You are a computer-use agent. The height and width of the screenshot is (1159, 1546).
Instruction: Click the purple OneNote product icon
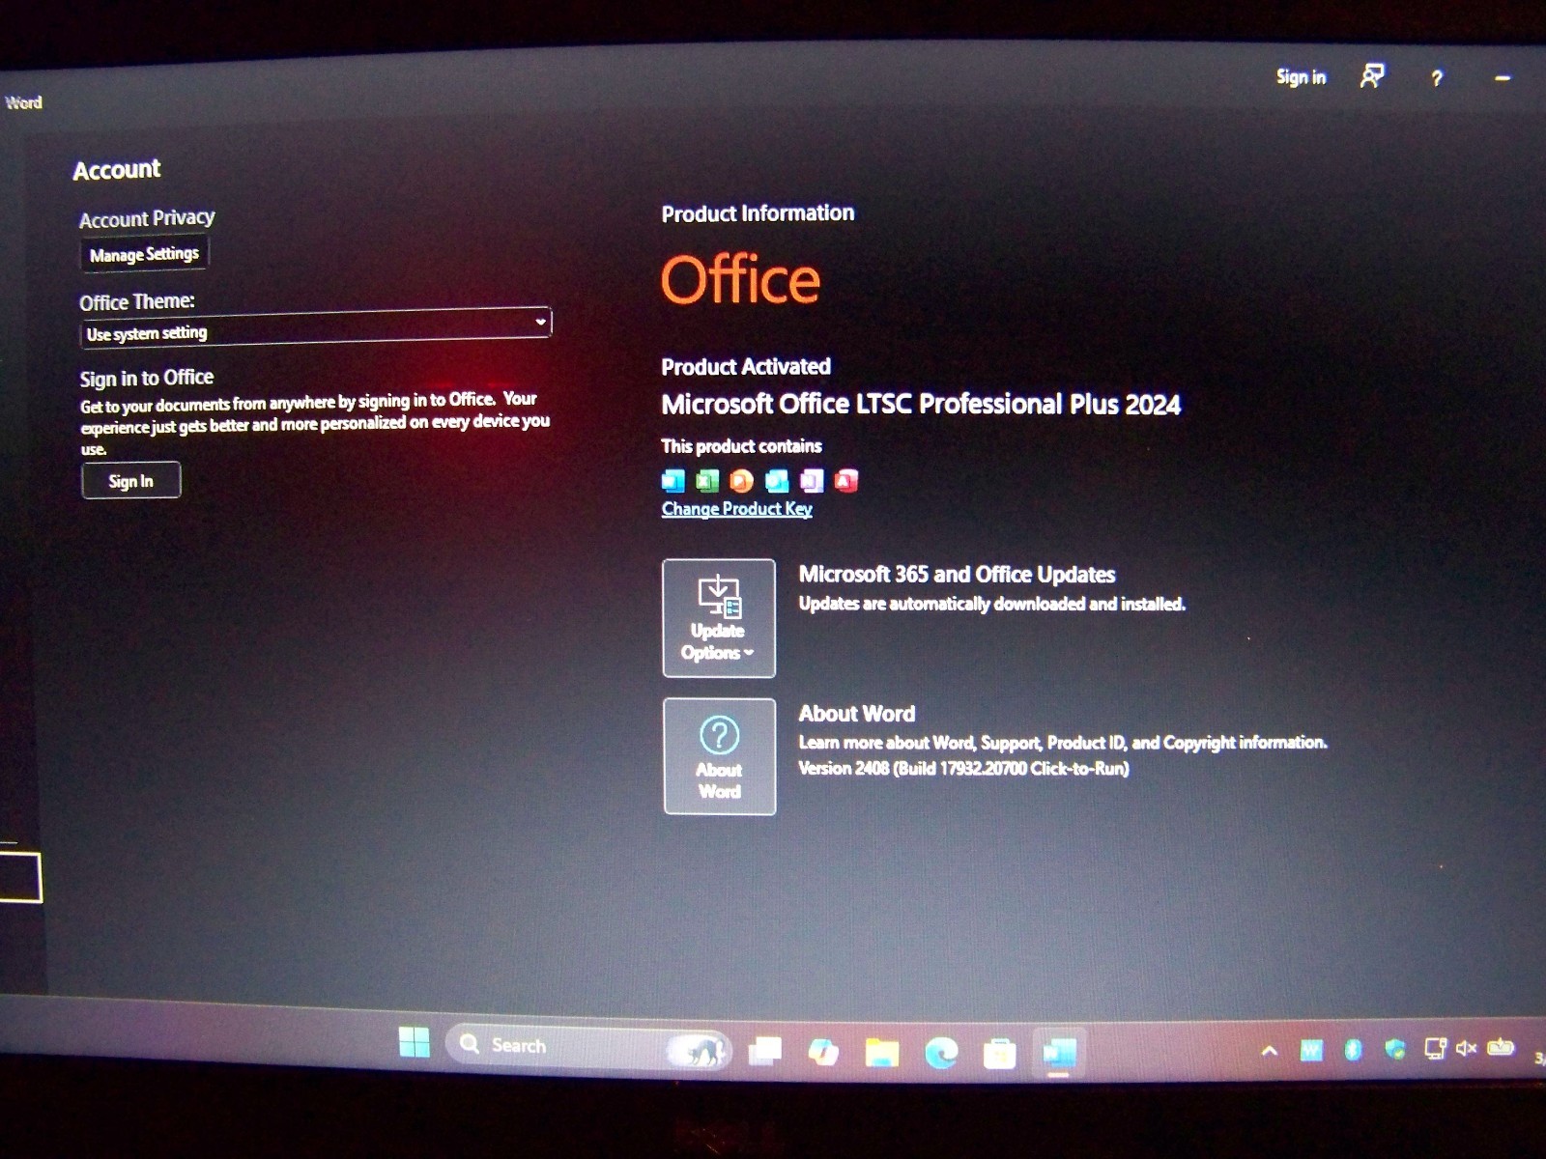(812, 480)
